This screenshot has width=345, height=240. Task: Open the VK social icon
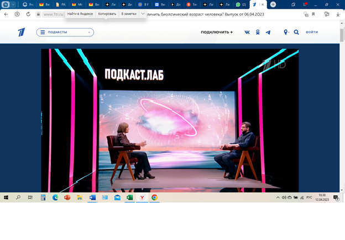(247, 32)
